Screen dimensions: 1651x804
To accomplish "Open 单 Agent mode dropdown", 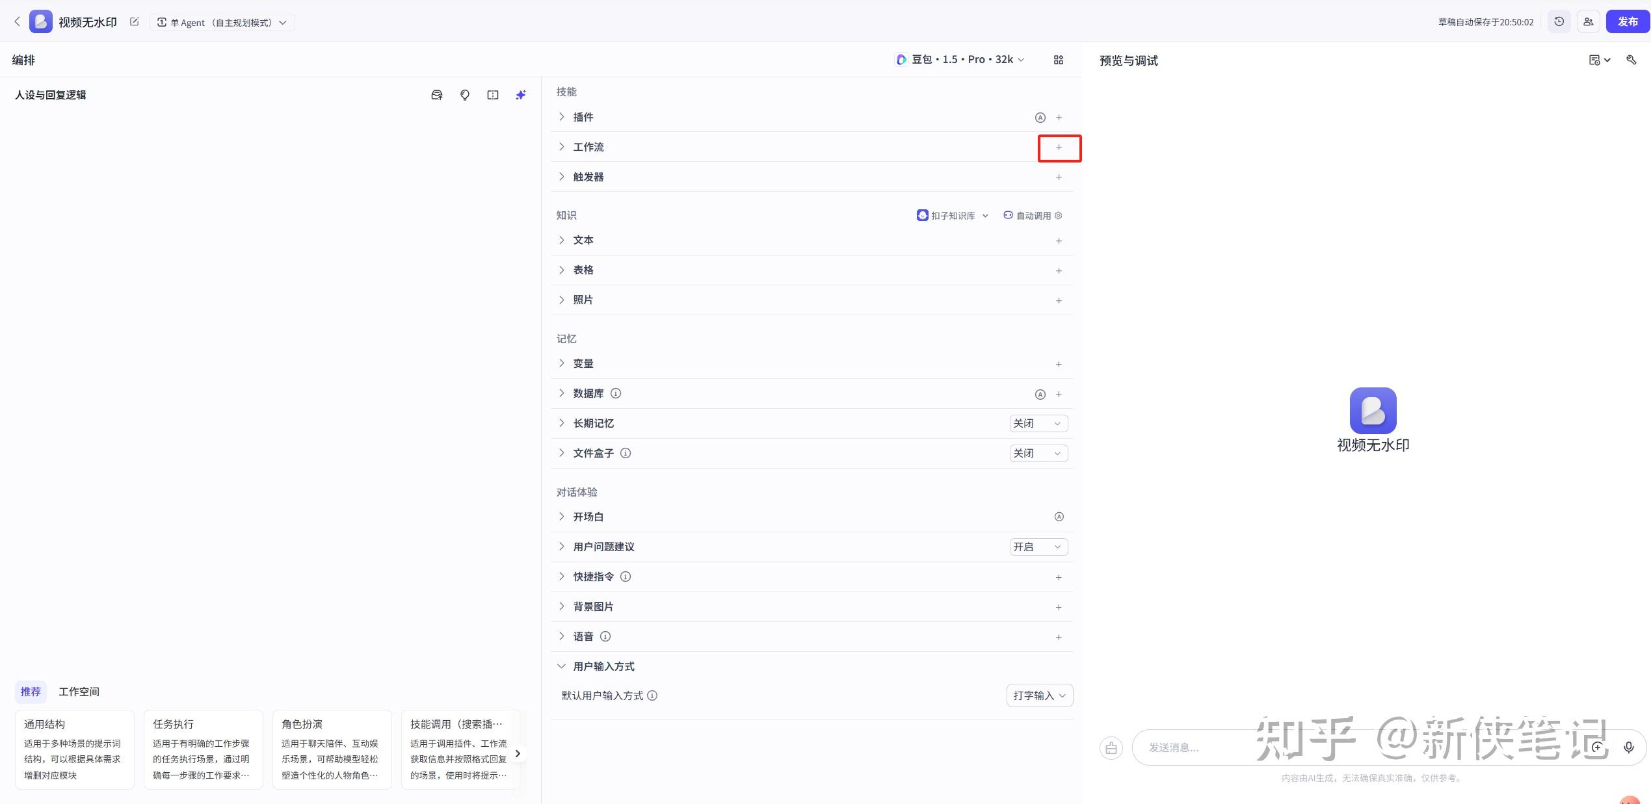I will click(222, 23).
